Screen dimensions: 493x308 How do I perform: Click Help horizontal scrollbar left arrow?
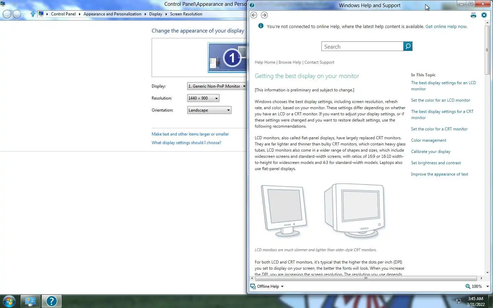(x=252, y=278)
